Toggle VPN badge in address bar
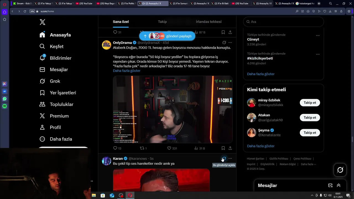 [32, 11]
